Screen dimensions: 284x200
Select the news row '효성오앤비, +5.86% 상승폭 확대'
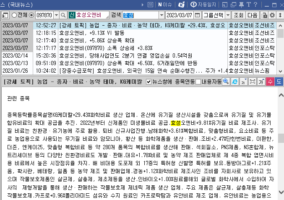coord(139,40)
